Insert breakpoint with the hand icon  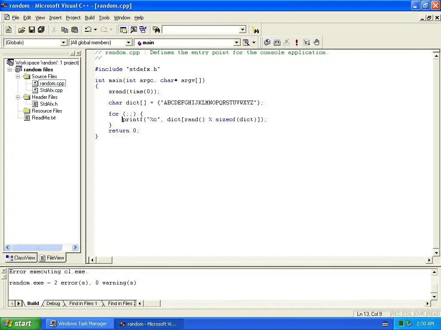pyautogui.click(x=317, y=43)
